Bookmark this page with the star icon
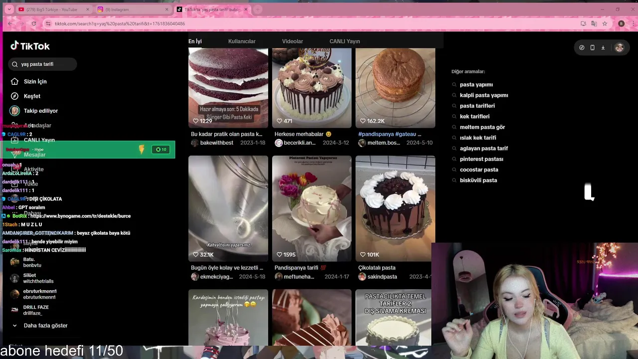Screen dimensions: 638x359 (x=605, y=23)
